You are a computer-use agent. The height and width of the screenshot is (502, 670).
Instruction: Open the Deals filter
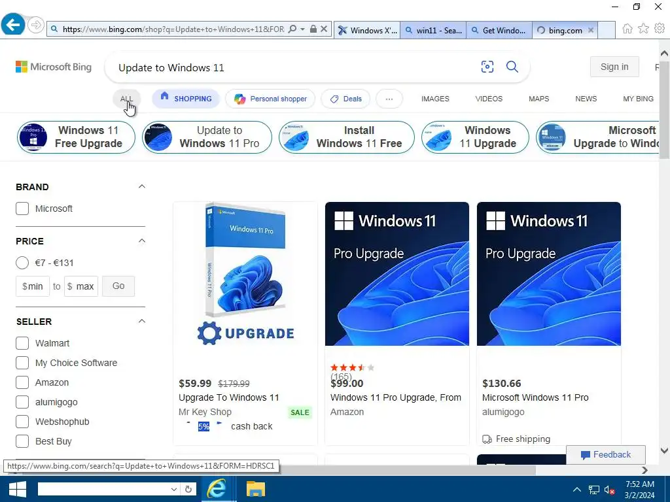[345, 99]
